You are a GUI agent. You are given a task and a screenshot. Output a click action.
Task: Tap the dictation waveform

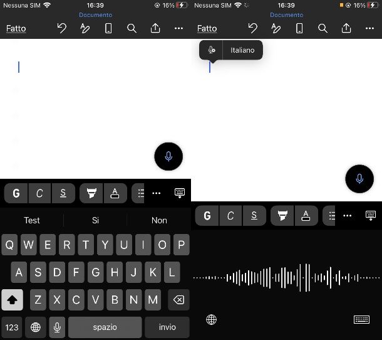pos(287,278)
